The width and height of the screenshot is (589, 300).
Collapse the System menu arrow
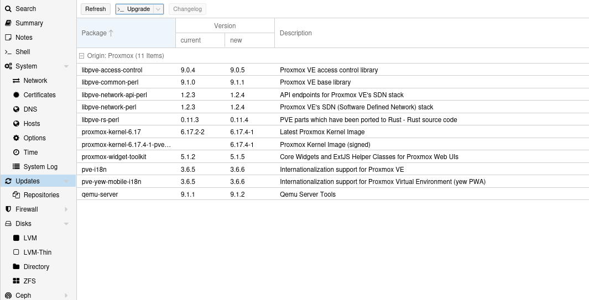[66, 66]
